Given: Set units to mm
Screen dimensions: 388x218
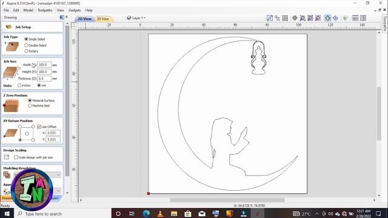Looking at the screenshot, I should [39, 85].
